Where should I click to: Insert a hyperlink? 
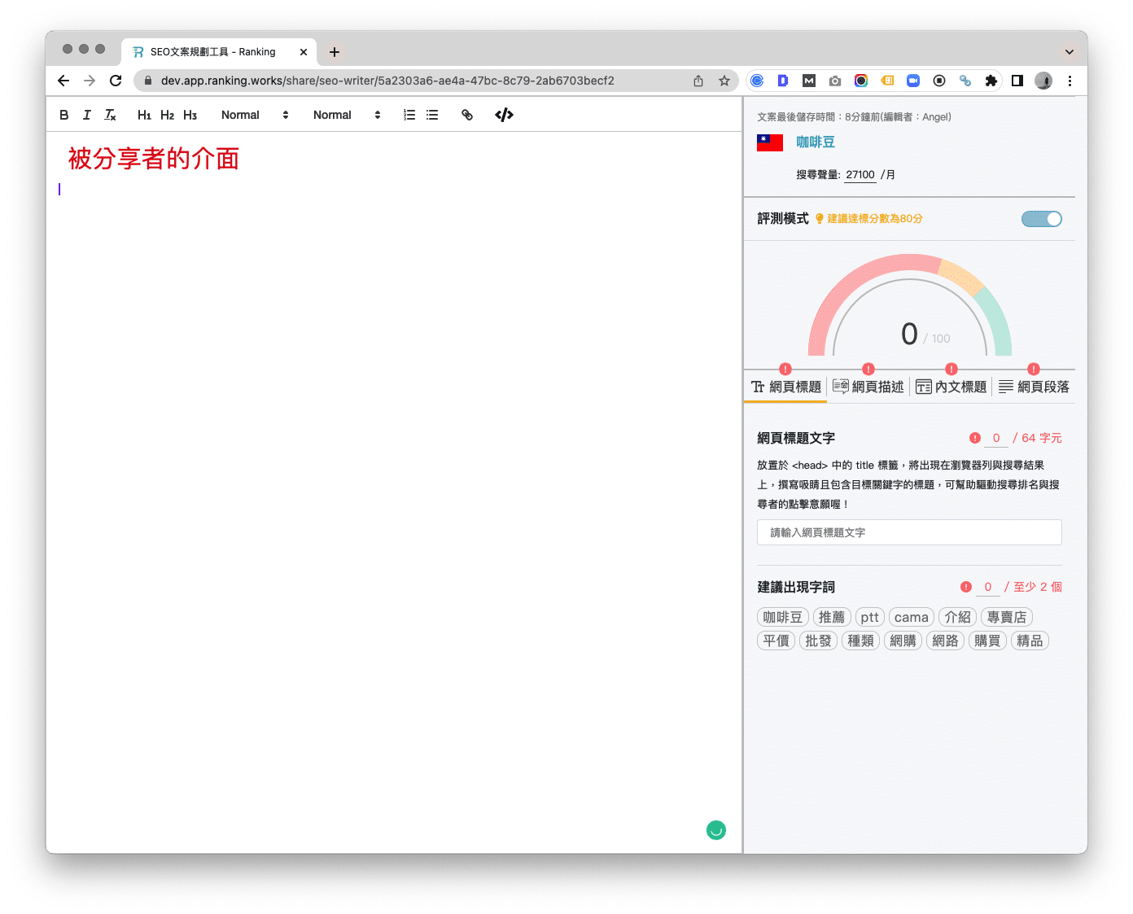click(467, 115)
